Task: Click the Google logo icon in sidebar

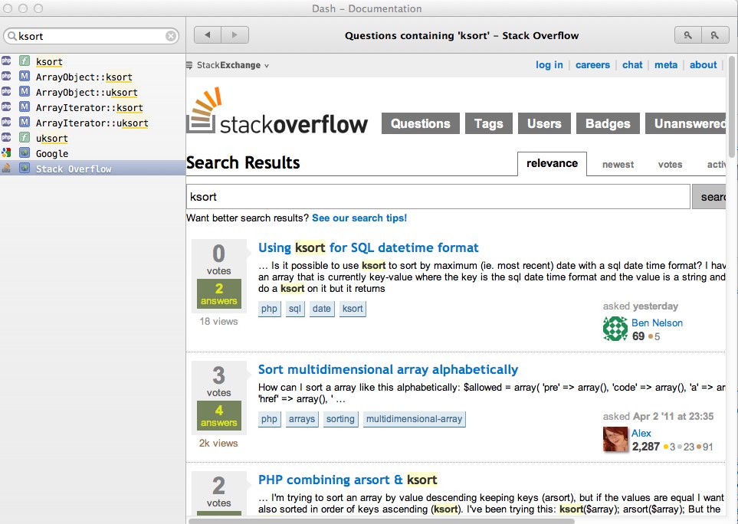Action: click(x=6, y=152)
